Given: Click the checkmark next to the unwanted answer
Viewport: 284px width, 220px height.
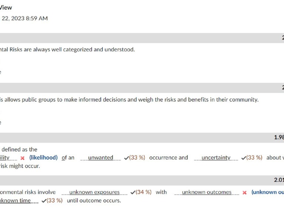Looking at the screenshot, I should (x=126, y=158).
